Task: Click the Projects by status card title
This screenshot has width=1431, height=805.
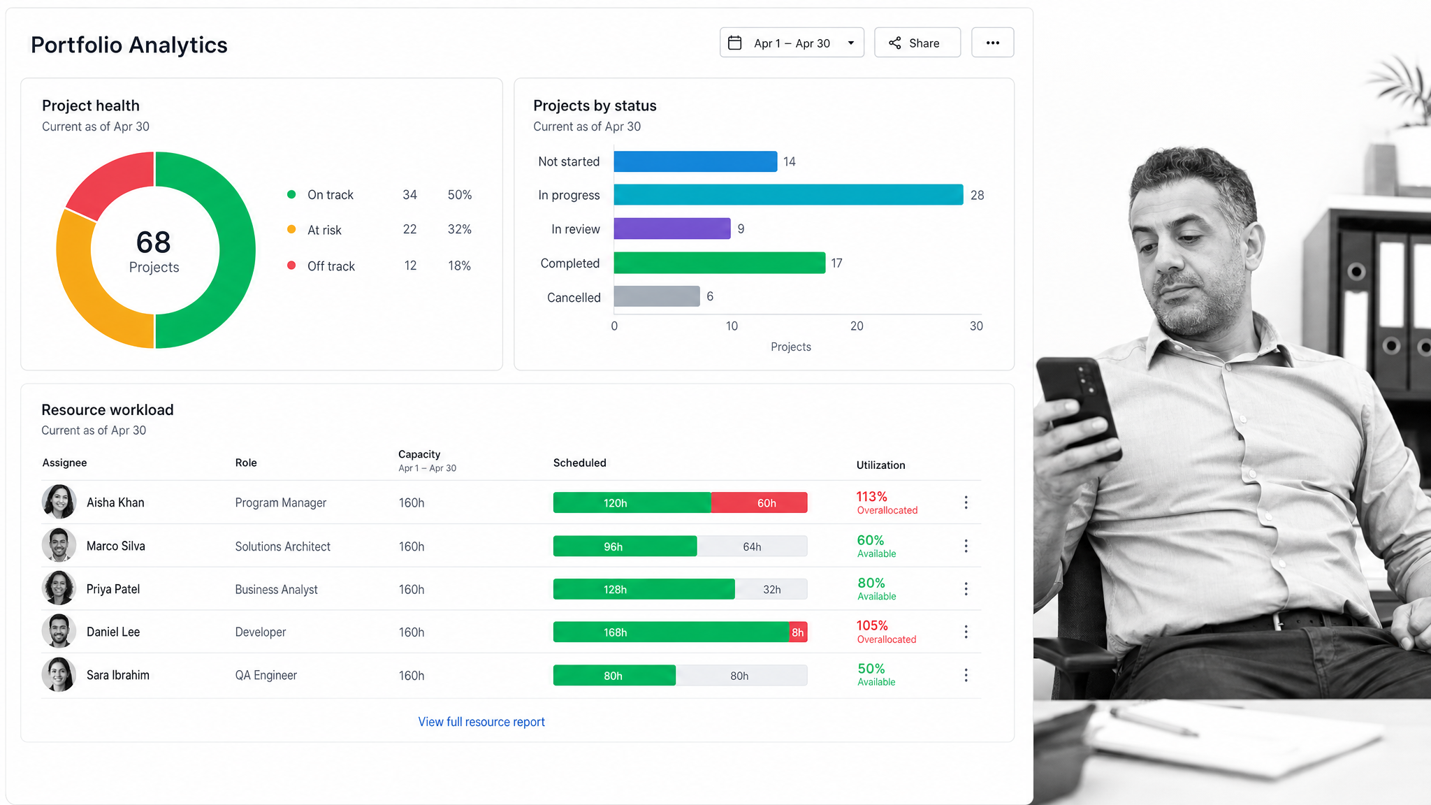Action: pos(595,106)
